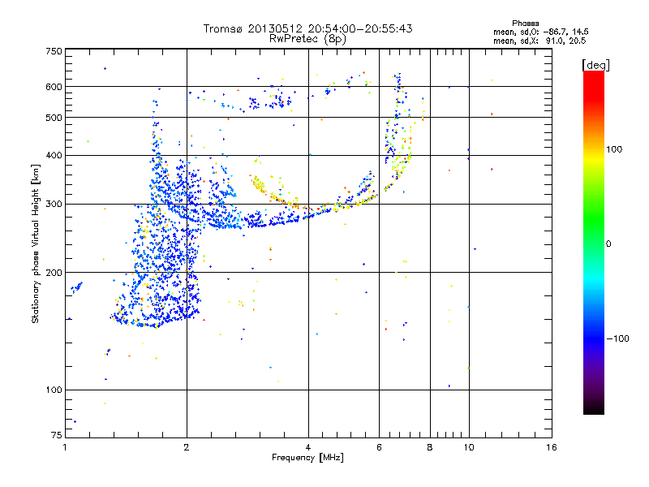Click the y-axis label '750'
The image size is (649, 487).
[54, 51]
